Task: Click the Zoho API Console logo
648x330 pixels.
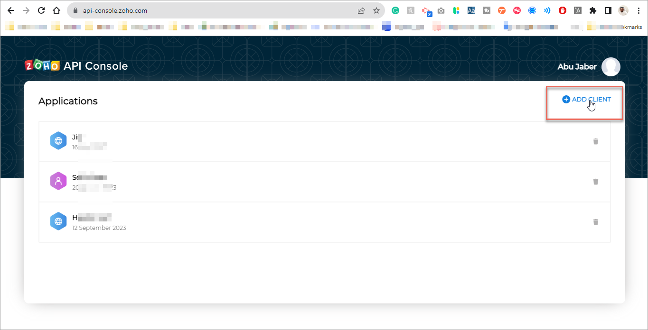Action: pyautogui.click(x=76, y=66)
